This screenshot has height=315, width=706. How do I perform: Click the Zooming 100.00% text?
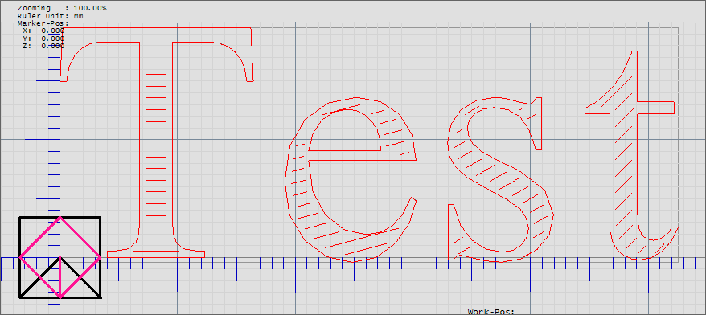coord(62,8)
